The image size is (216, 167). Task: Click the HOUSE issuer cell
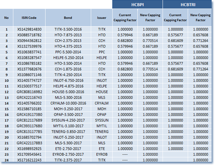pyautogui.click(x=102, y=92)
